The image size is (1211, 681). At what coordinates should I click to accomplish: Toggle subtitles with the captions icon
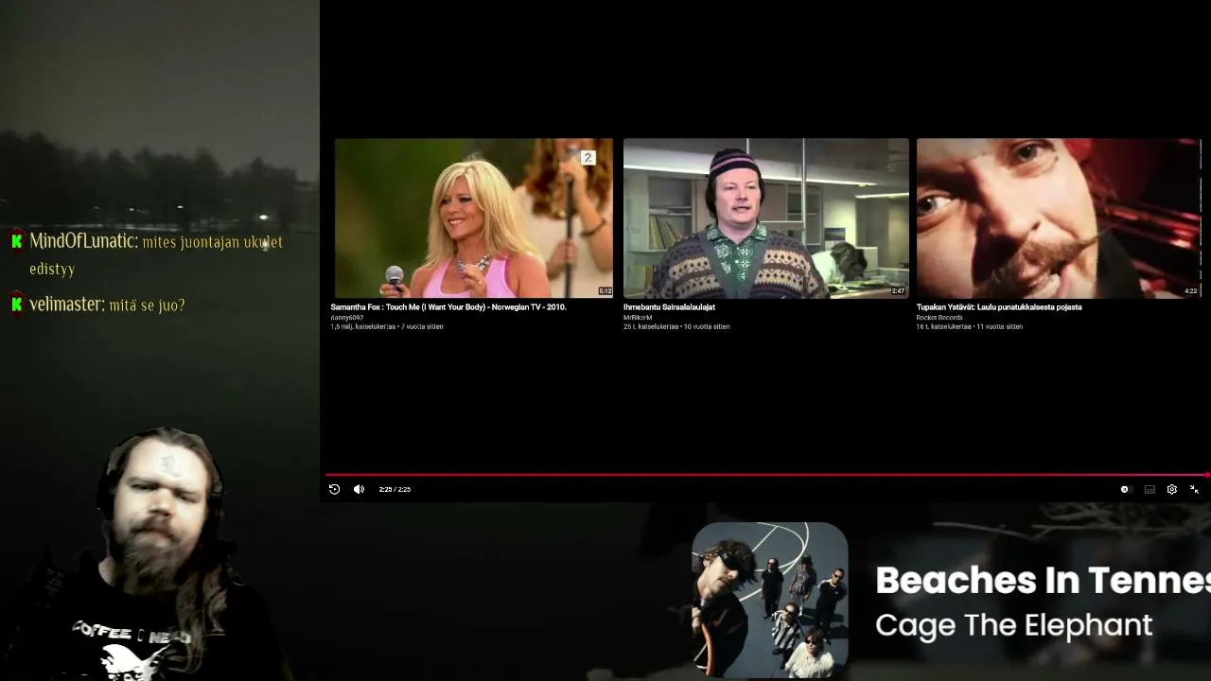click(x=1150, y=489)
